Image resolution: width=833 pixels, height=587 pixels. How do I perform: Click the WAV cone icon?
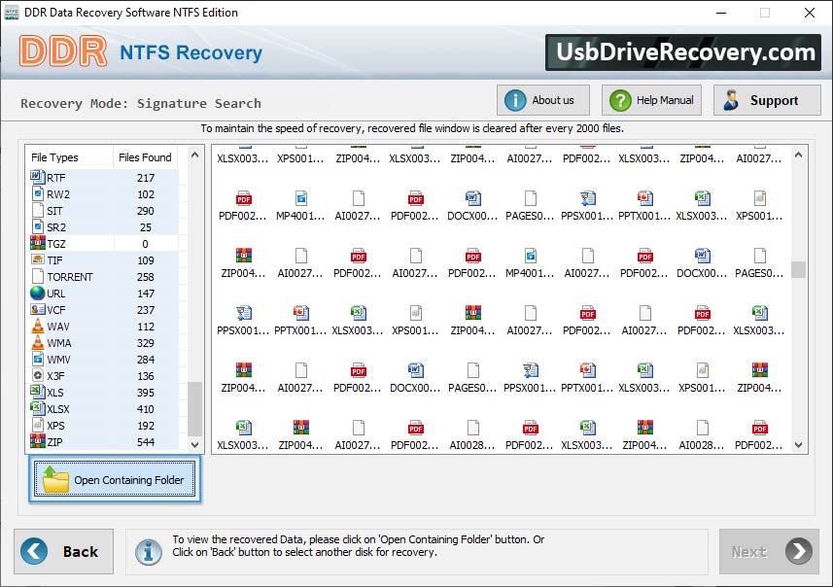point(38,326)
